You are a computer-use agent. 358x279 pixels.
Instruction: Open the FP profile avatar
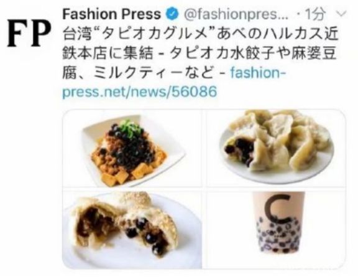(x=29, y=34)
